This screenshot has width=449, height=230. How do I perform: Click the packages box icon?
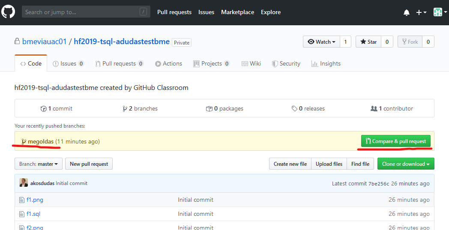point(209,109)
